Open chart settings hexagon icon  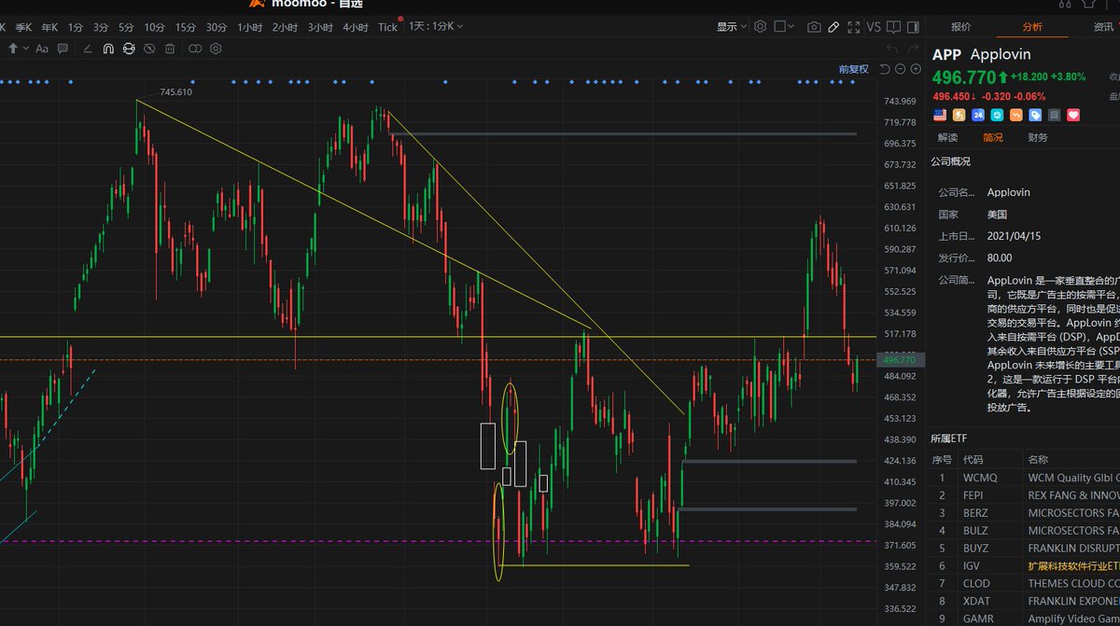[x=760, y=26]
